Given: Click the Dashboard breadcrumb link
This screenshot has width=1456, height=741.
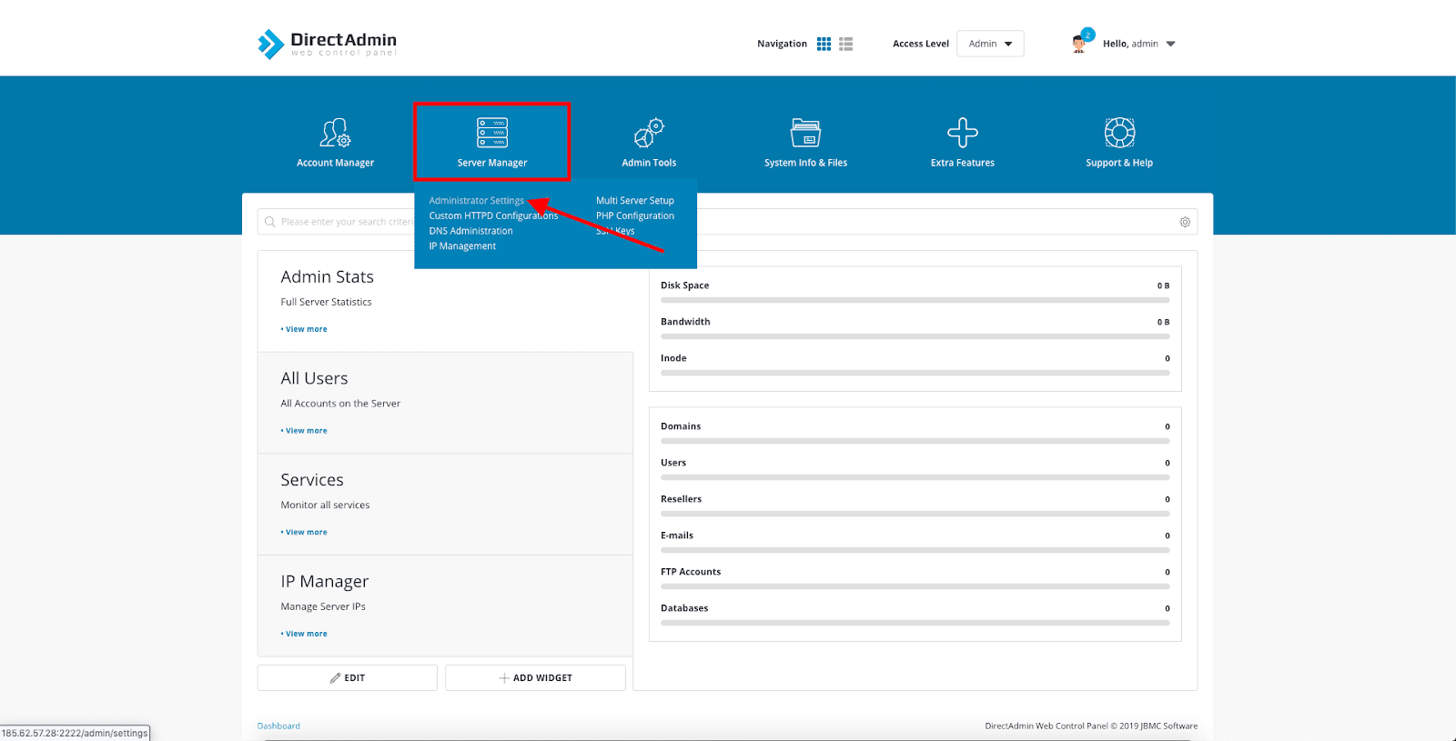Looking at the screenshot, I should [278, 726].
